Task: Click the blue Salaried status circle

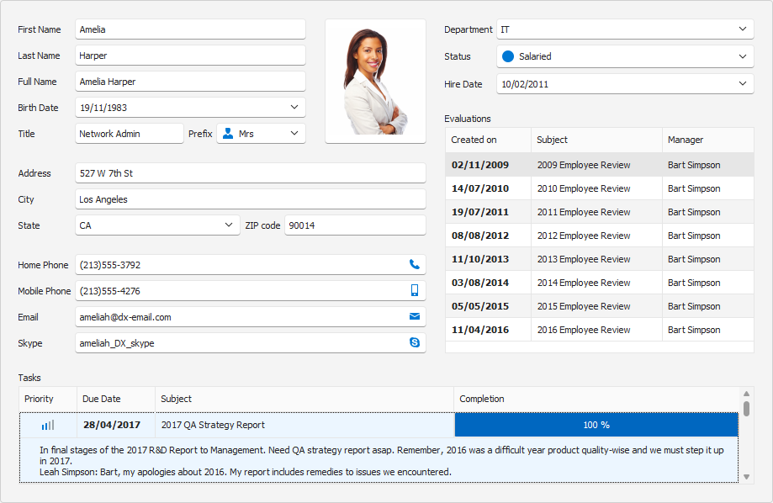Action: [x=508, y=56]
